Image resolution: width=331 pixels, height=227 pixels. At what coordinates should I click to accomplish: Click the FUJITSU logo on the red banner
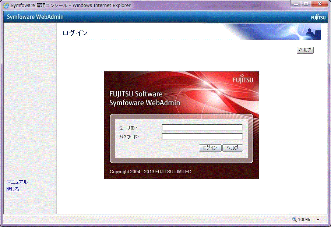(x=243, y=80)
